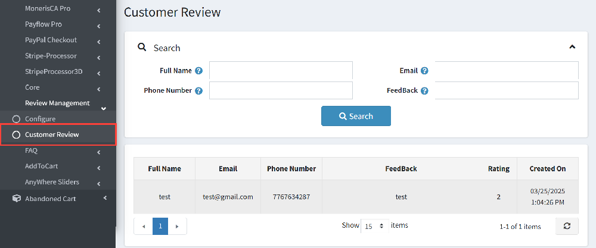Collapse the Search panel with chevron
This screenshot has width=596, height=248.
point(572,47)
